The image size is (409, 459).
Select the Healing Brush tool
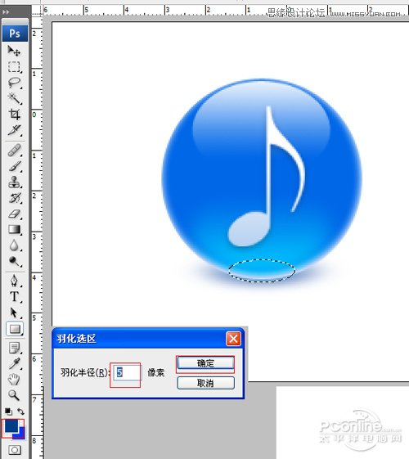14,151
